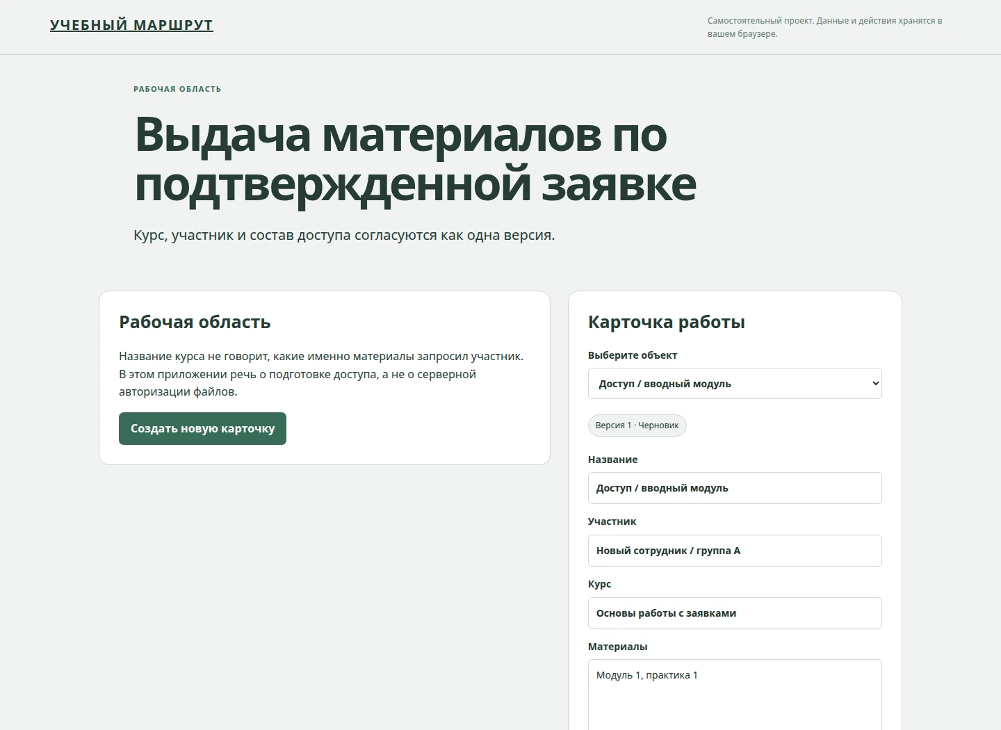Click the note «Самостоятельный проект. Данные и действия хранятся в вашем браузере.»
The width and height of the screenshot is (1001, 730).
click(825, 27)
